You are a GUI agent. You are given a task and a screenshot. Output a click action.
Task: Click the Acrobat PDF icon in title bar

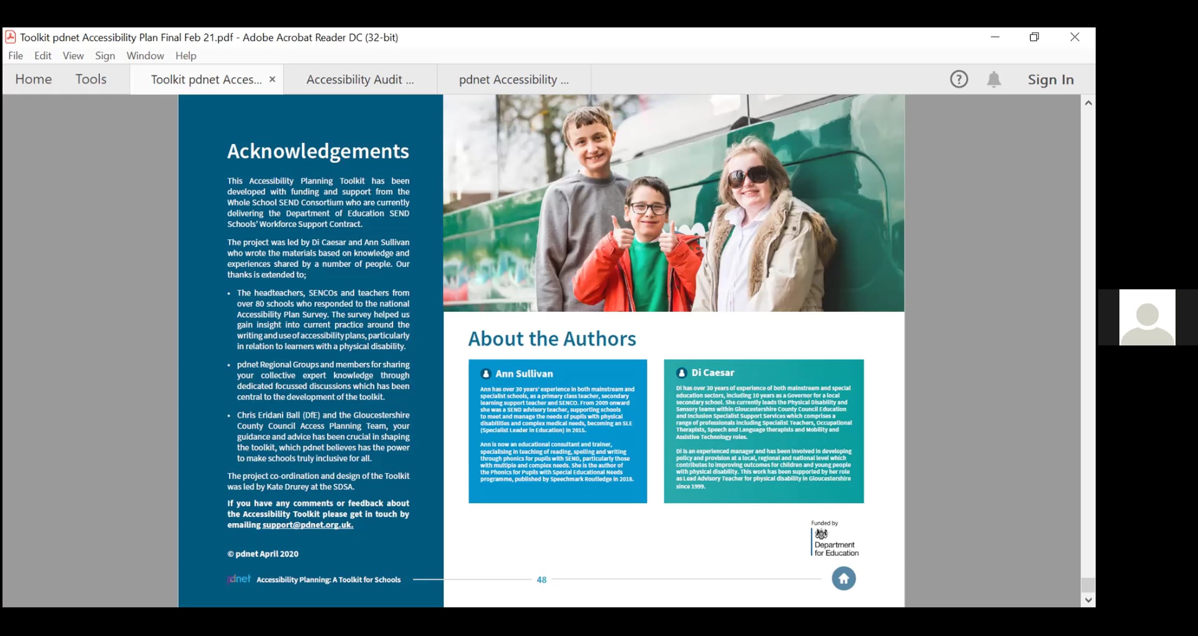(x=10, y=37)
